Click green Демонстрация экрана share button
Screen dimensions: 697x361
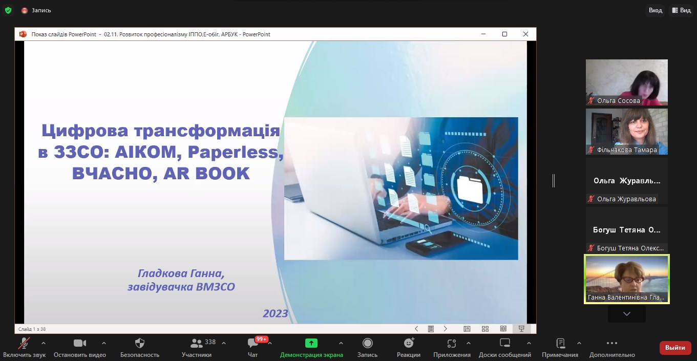tap(311, 348)
